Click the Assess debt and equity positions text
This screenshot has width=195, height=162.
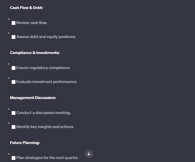(46, 37)
